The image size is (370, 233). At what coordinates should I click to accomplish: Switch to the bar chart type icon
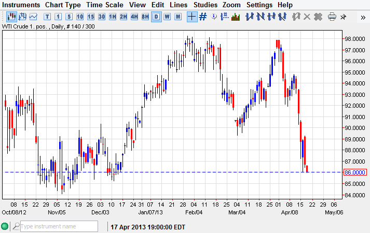point(22,17)
